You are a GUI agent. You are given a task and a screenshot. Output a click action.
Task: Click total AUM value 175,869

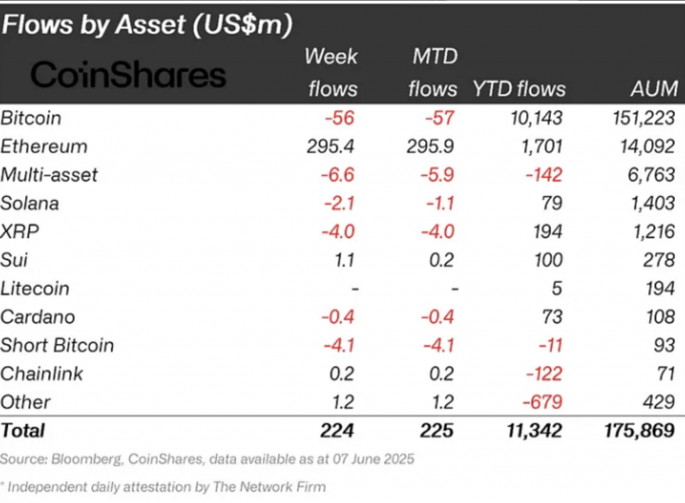tap(640, 431)
